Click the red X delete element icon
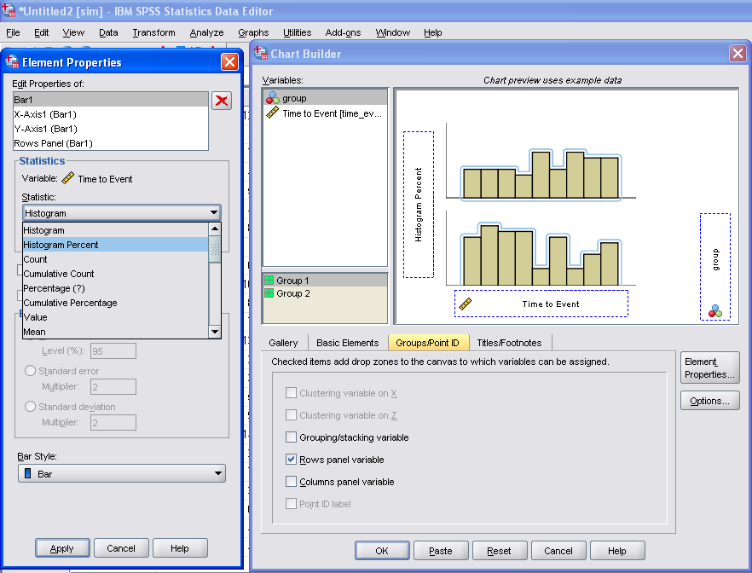 [x=222, y=101]
